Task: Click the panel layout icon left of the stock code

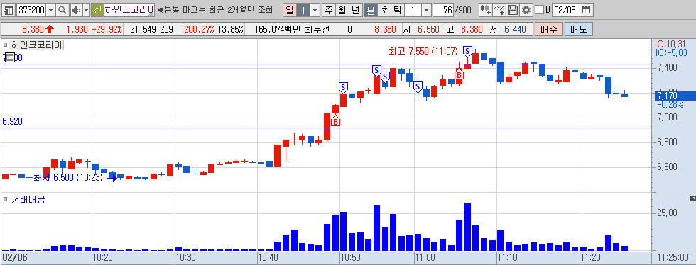Action: [9, 9]
